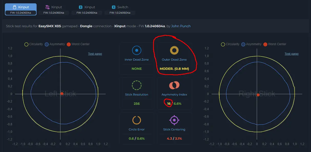Click the Inner Dead Zone icon
The height and width of the screenshot is (152, 311).
click(x=137, y=50)
